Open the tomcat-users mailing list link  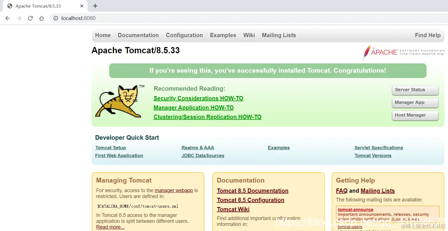350,227
